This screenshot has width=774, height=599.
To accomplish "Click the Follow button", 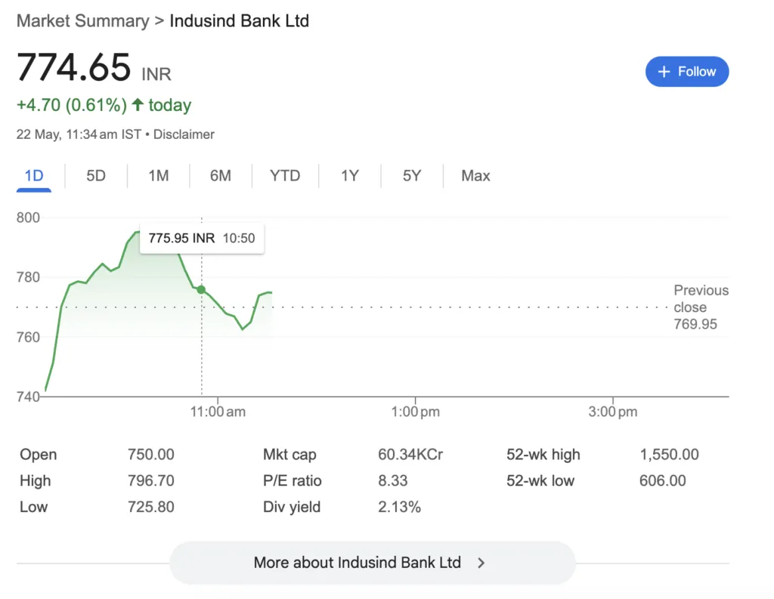I will coord(686,72).
